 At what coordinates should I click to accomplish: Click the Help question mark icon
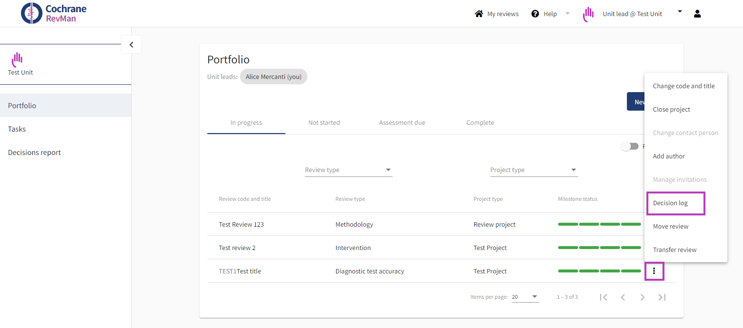[x=535, y=14]
